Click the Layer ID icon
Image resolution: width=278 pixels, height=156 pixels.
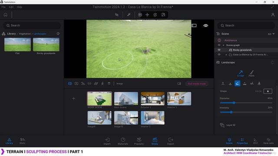222,125
